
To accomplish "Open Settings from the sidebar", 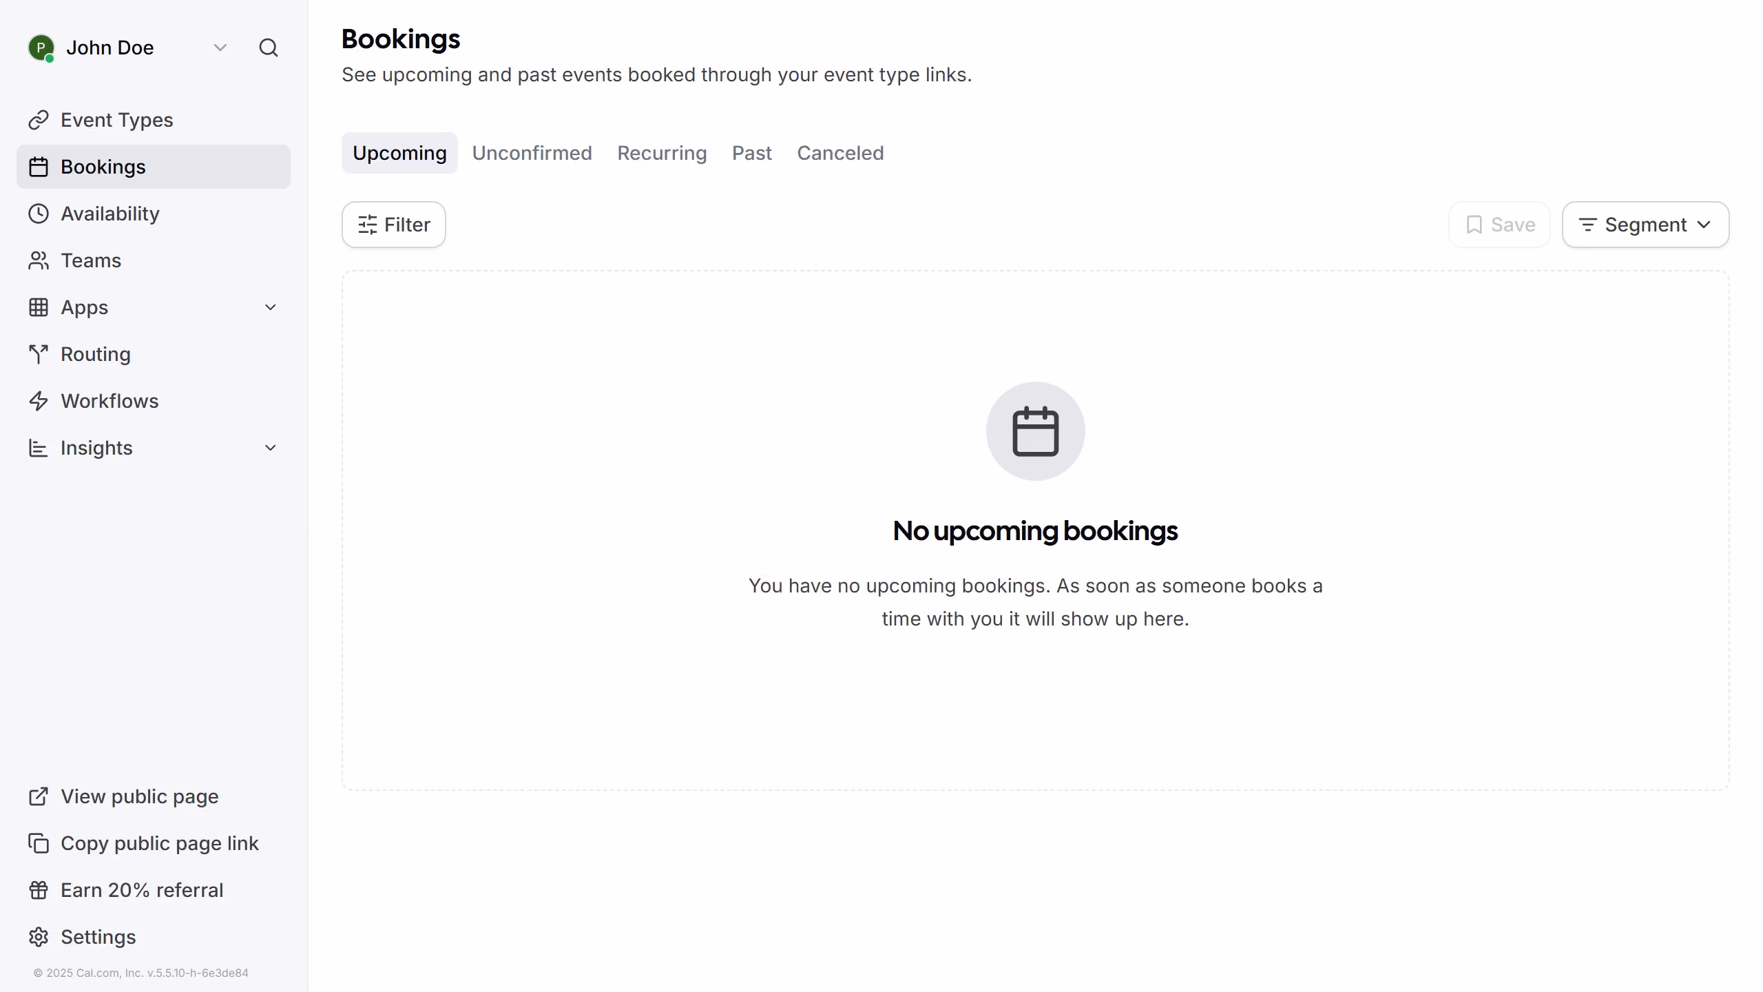I will coord(154,937).
